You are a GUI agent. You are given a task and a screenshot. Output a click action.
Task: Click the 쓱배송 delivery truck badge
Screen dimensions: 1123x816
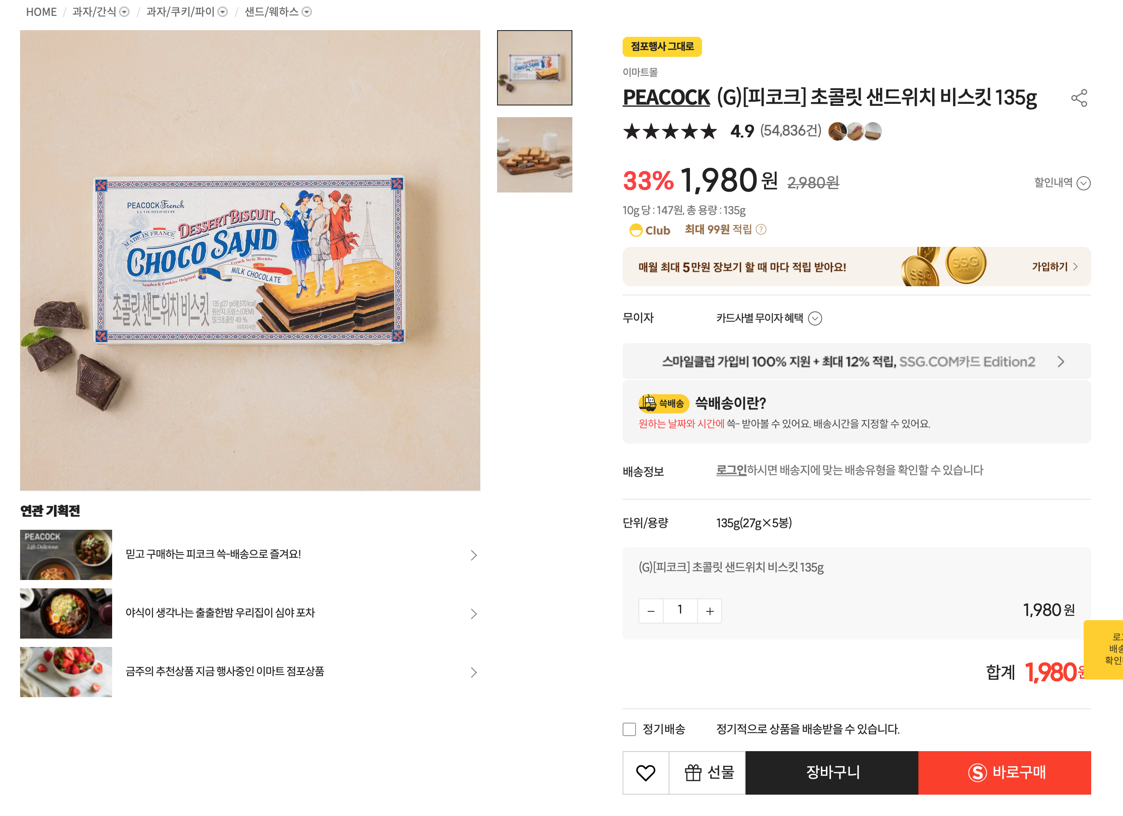(x=664, y=403)
